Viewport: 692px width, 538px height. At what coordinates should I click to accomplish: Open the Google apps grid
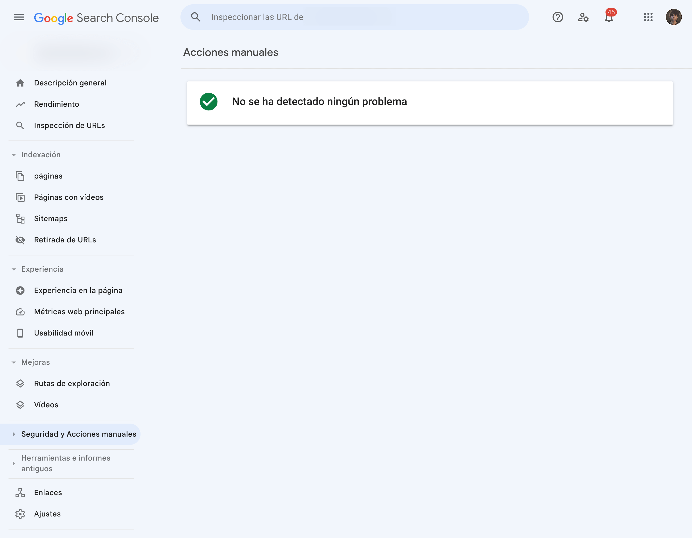[x=648, y=17]
